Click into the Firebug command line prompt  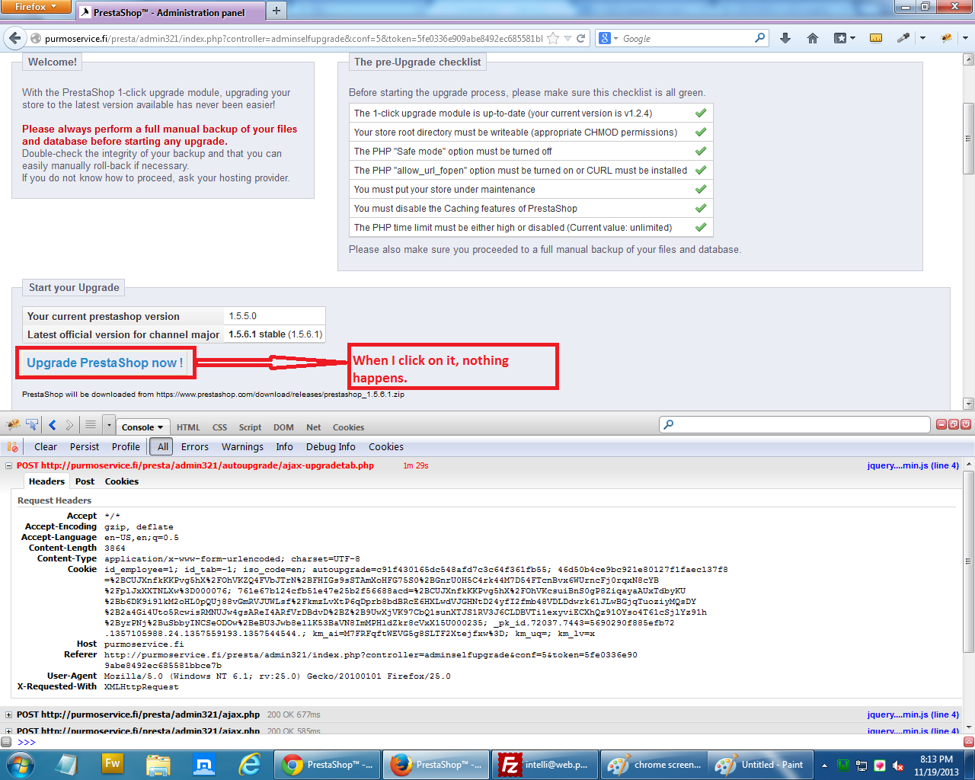point(487,742)
